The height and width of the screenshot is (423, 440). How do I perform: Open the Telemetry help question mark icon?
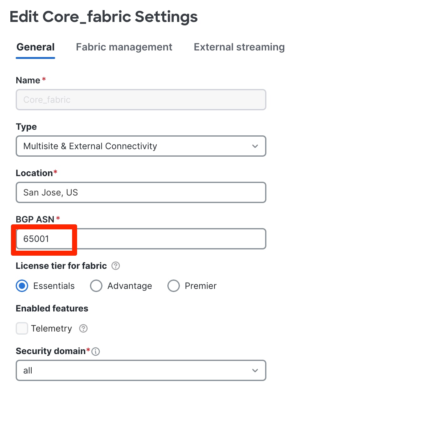[83, 328]
